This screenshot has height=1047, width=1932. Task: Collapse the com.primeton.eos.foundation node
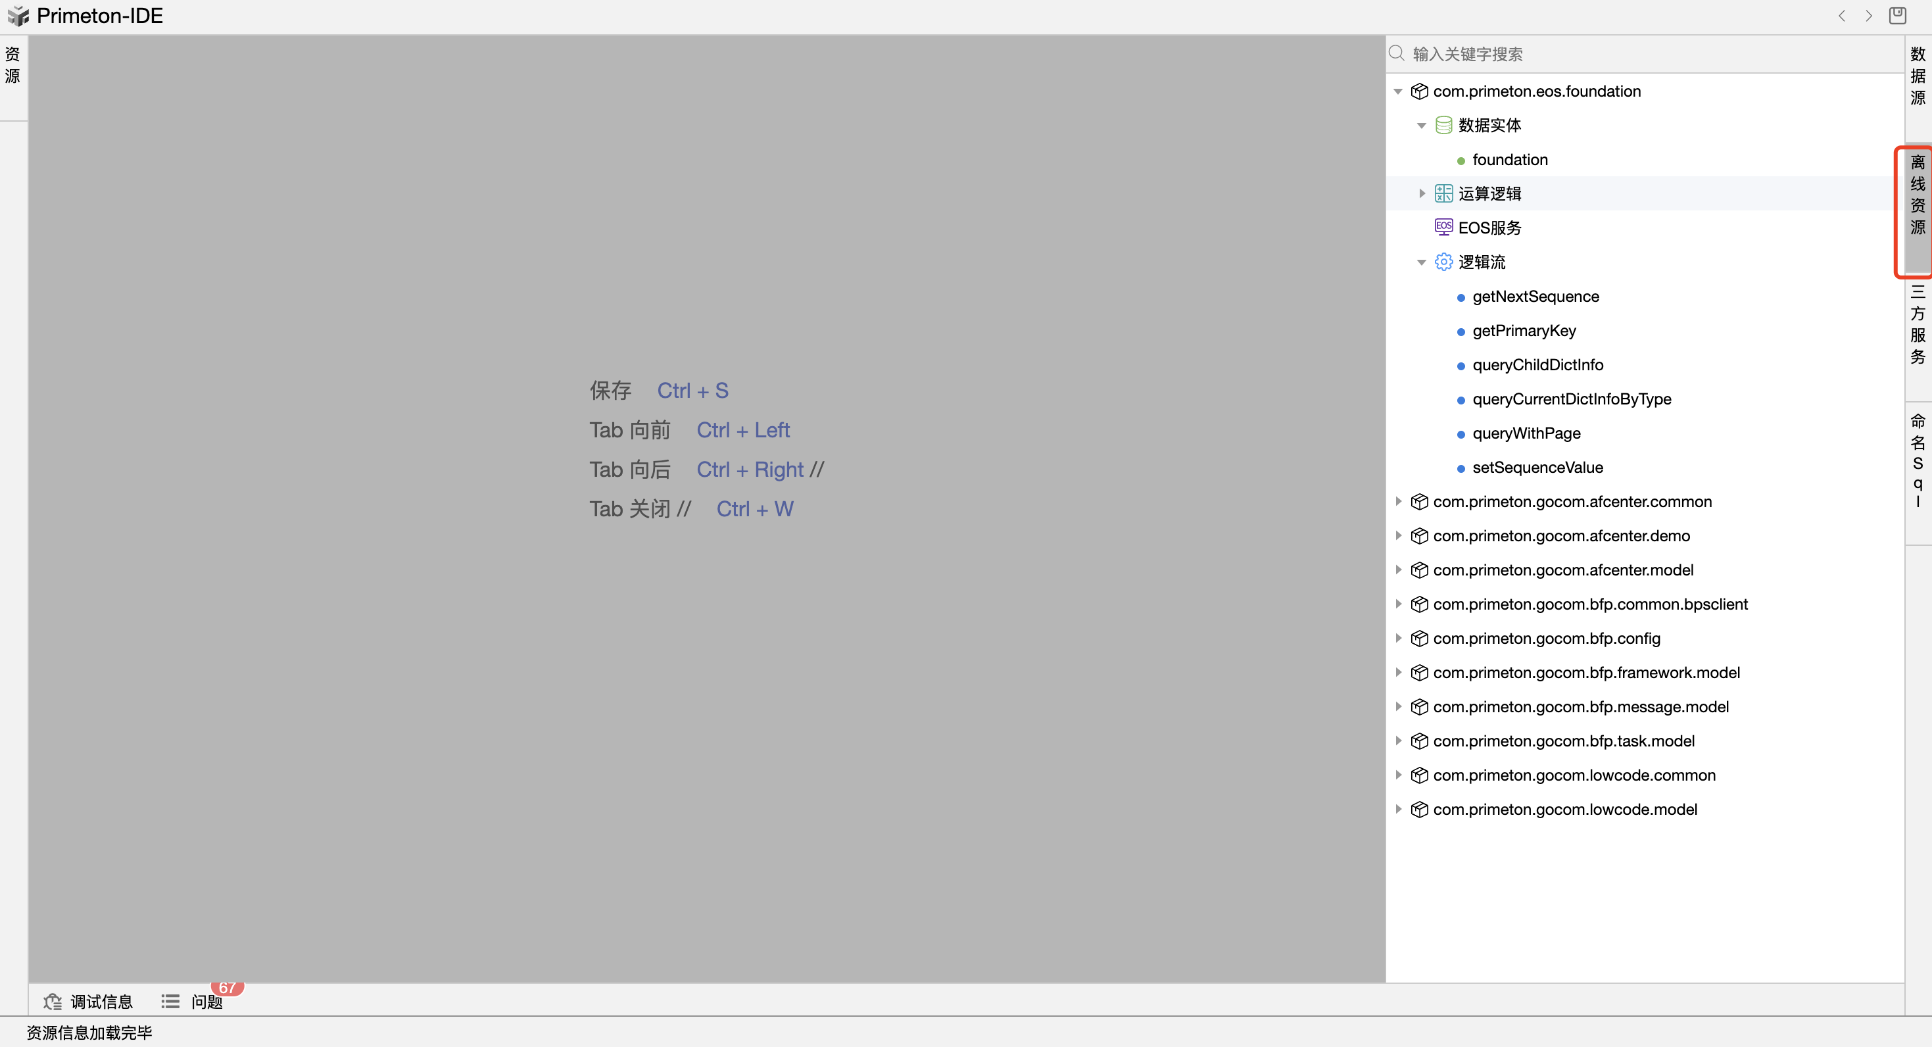[1398, 91]
